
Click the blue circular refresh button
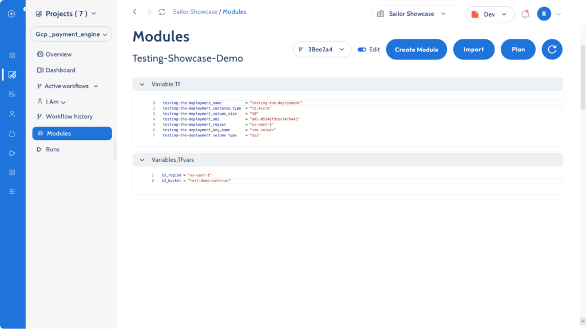(x=552, y=49)
